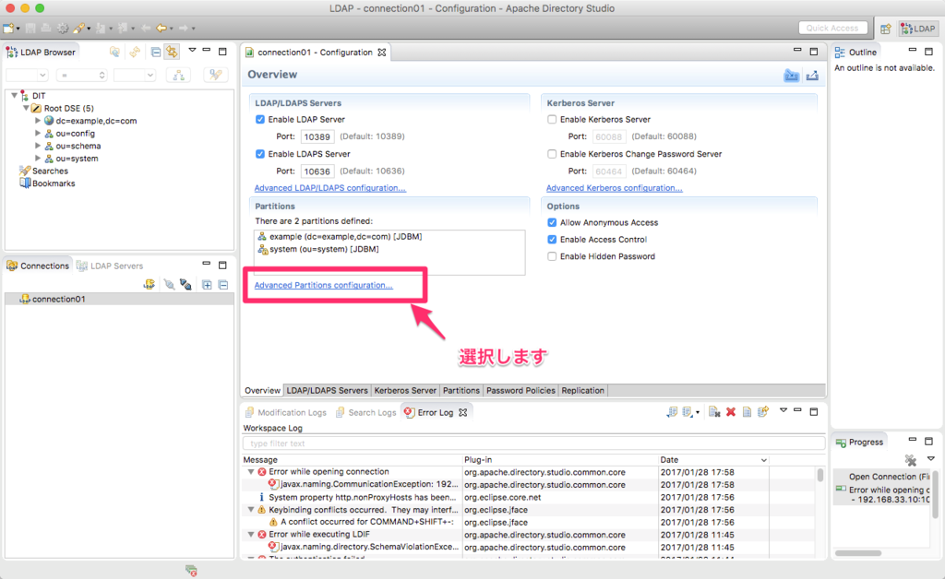The width and height of the screenshot is (945, 579).
Task: Click the LDAP perspective button
Action: pyautogui.click(x=918, y=29)
